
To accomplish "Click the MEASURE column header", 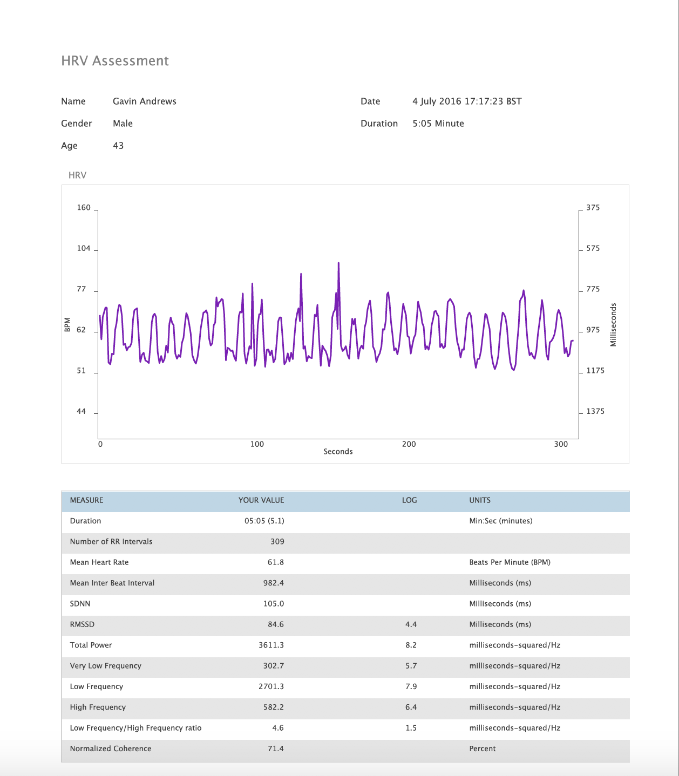I will pyautogui.click(x=86, y=500).
